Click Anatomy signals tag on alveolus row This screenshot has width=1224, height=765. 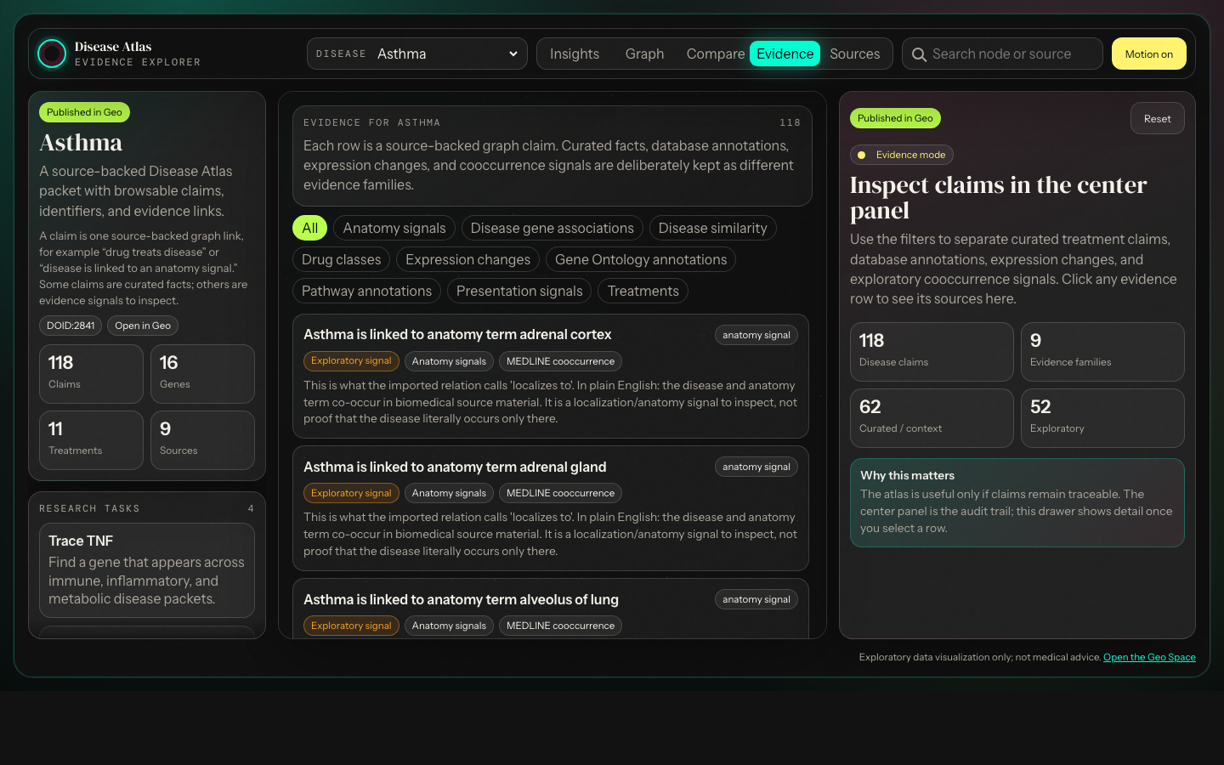[x=449, y=626]
